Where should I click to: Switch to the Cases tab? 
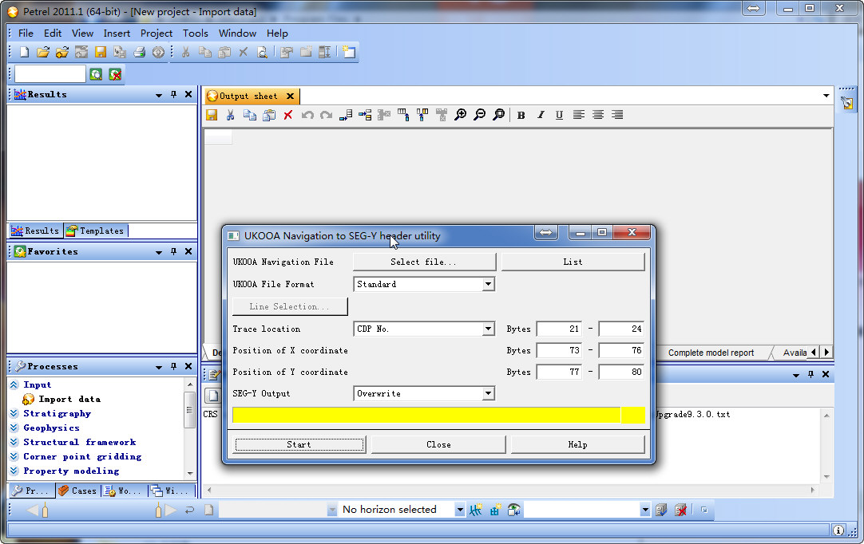(x=77, y=491)
